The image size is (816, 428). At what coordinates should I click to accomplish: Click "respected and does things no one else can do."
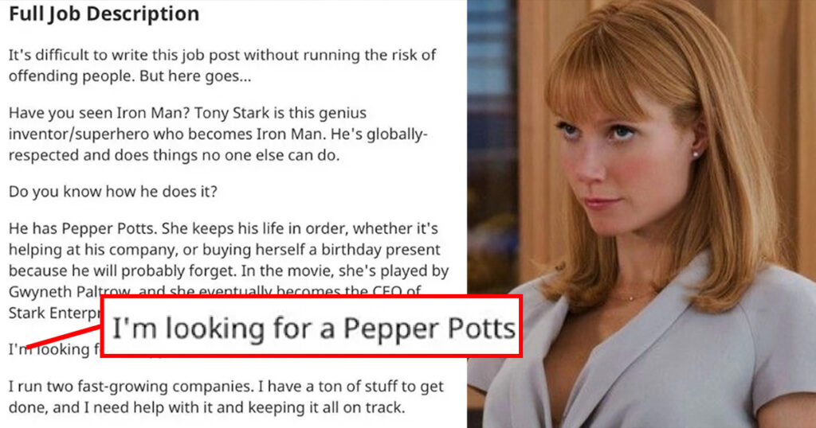(174, 155)
